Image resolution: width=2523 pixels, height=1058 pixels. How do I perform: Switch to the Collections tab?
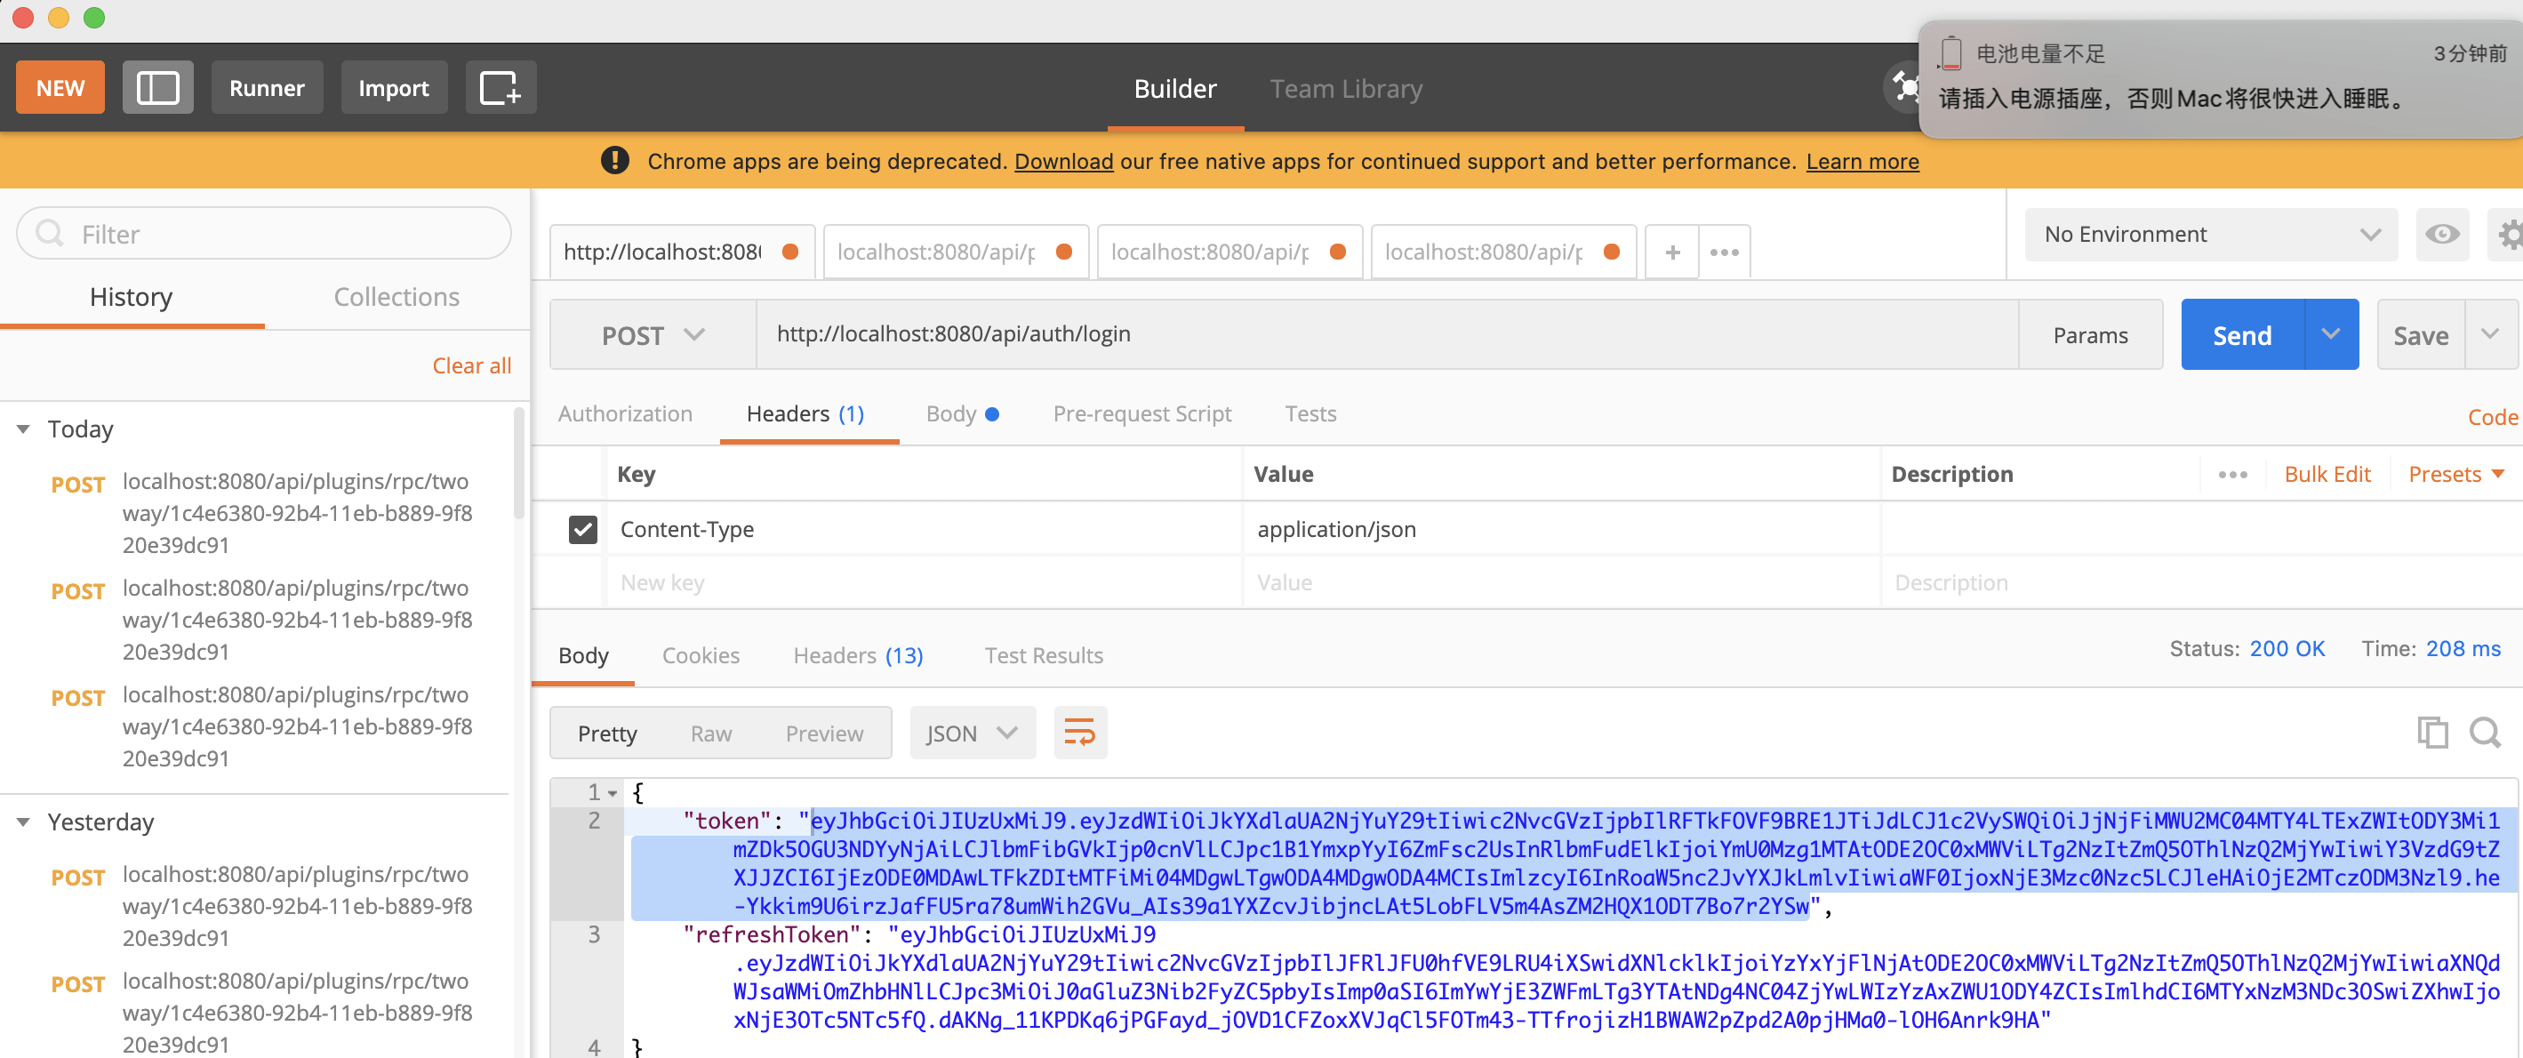[396, 297]
